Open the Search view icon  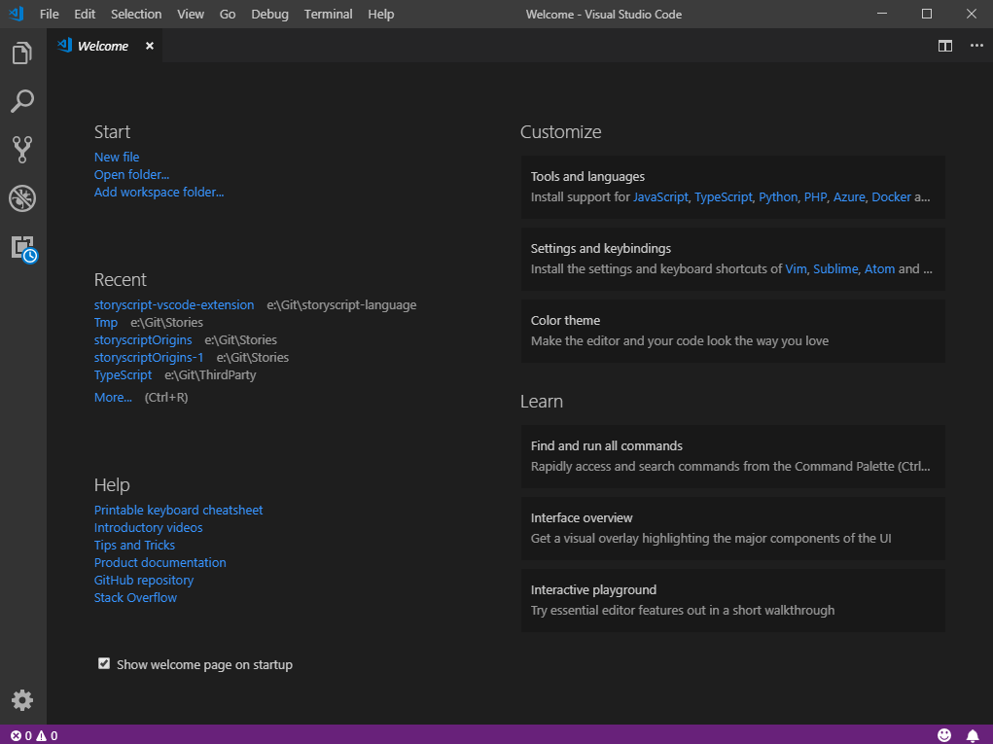(x=22, y=101)
